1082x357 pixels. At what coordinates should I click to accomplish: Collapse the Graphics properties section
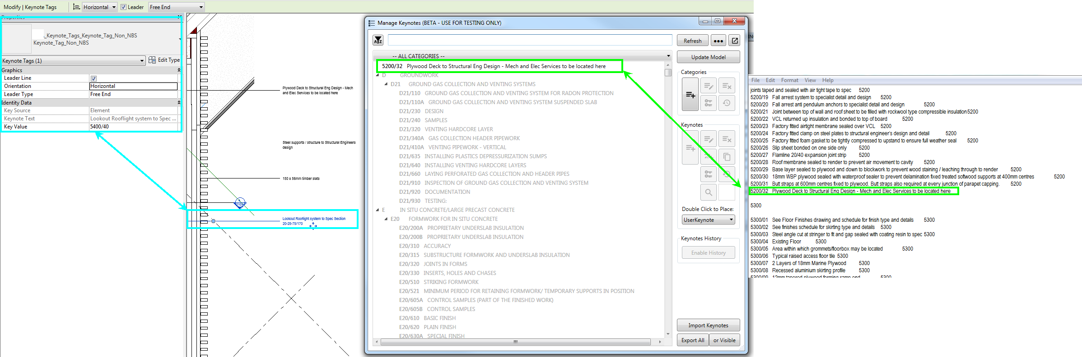[x=179, y=70]
